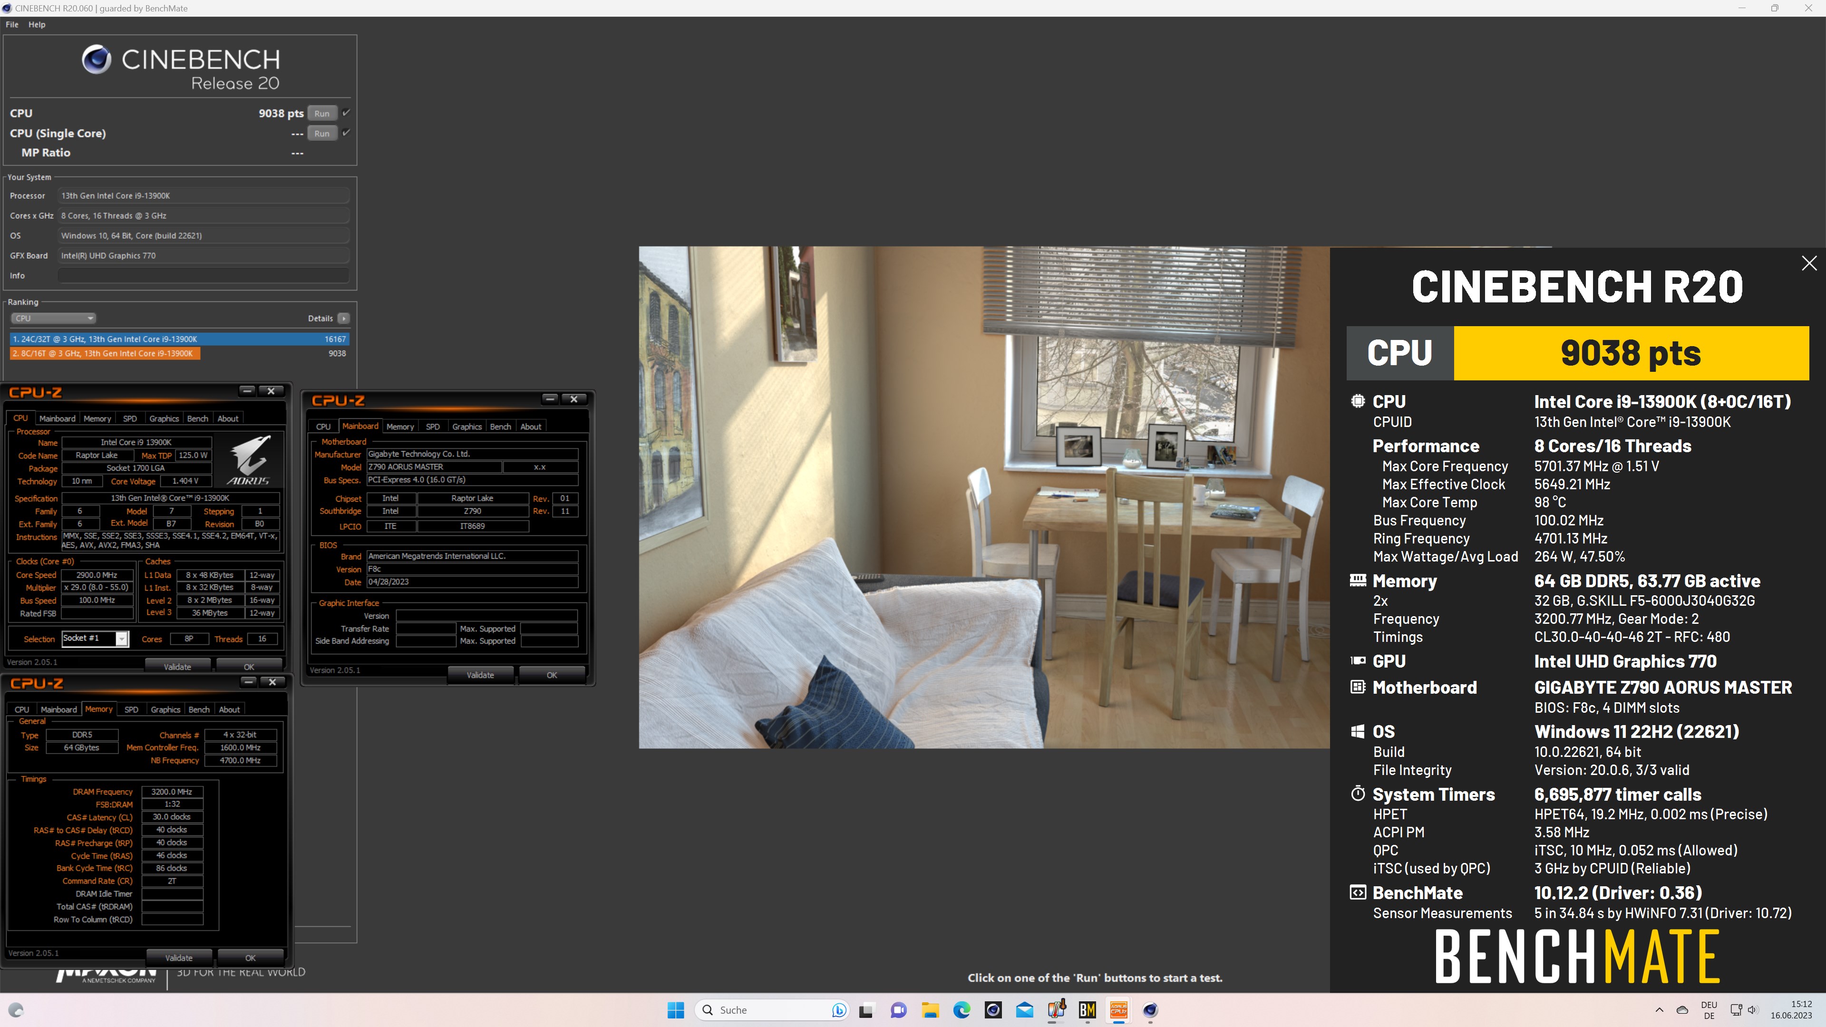This screenshot has height=1027, width=1826.
Task: Minimize the top-left CPU-Z window
Action: coord(247,391)
